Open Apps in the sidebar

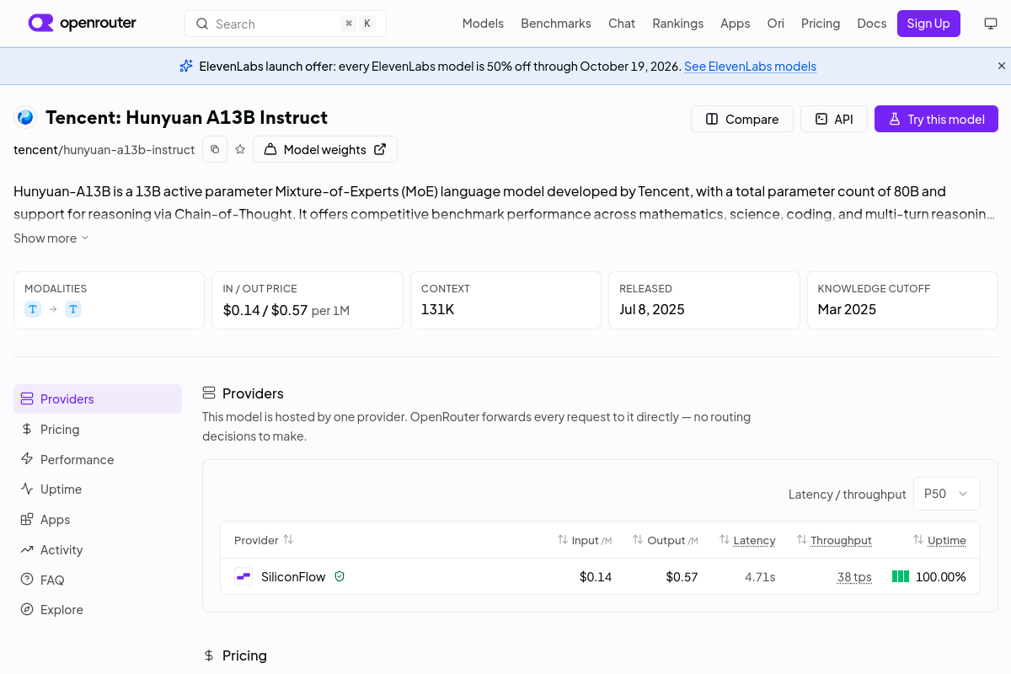(x=98, y=519)
